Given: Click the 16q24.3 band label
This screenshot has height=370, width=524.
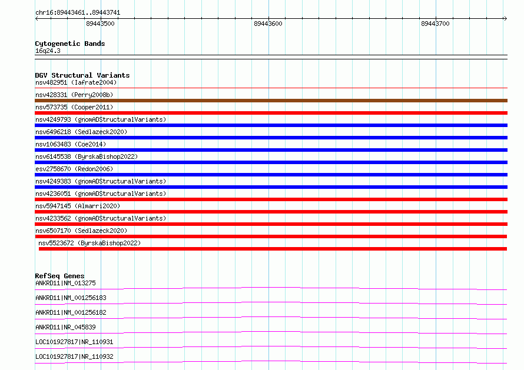Looking at the screenshot, I should pyautogui.click(x=48, y=51).
